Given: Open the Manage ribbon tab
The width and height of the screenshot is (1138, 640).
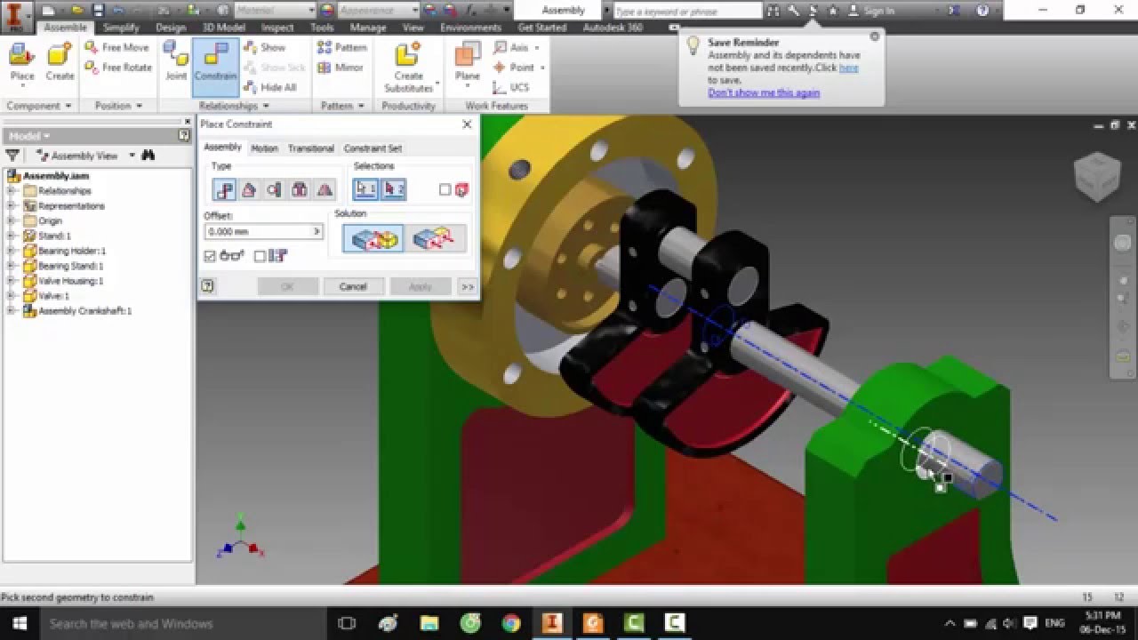Looking at the screenshot, I should click(367, 28).
